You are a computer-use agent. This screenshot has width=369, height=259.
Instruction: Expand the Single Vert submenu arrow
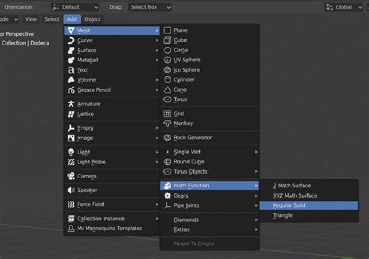point(256,152)
